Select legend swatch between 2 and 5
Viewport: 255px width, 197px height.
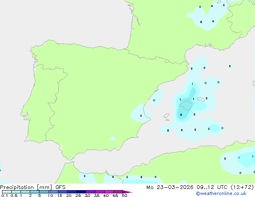(x=35, y=192)
